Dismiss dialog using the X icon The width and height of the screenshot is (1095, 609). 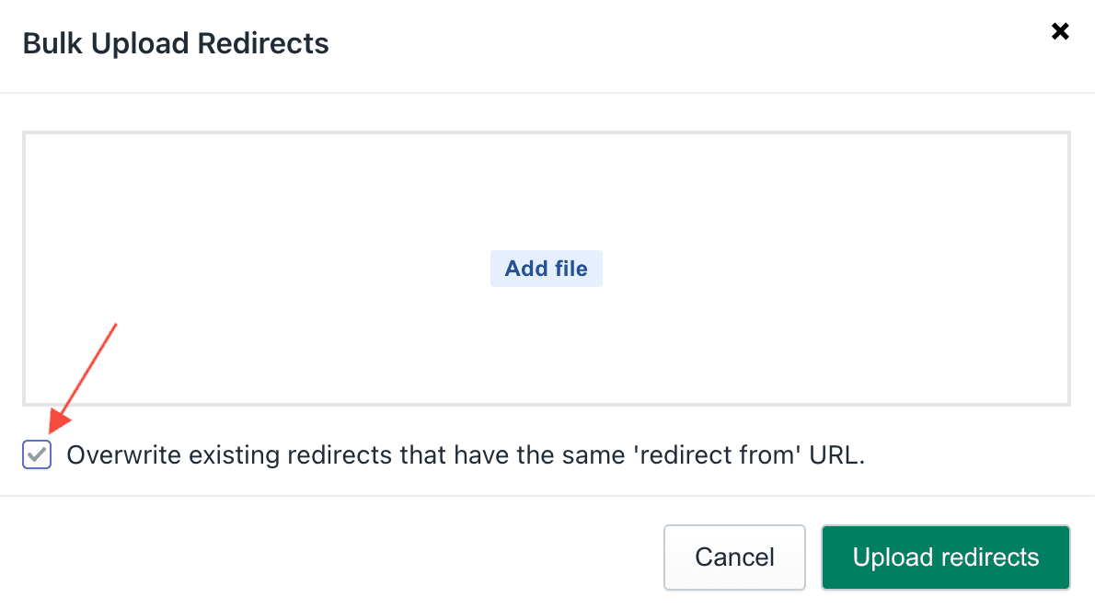[x=1060, y=31]
